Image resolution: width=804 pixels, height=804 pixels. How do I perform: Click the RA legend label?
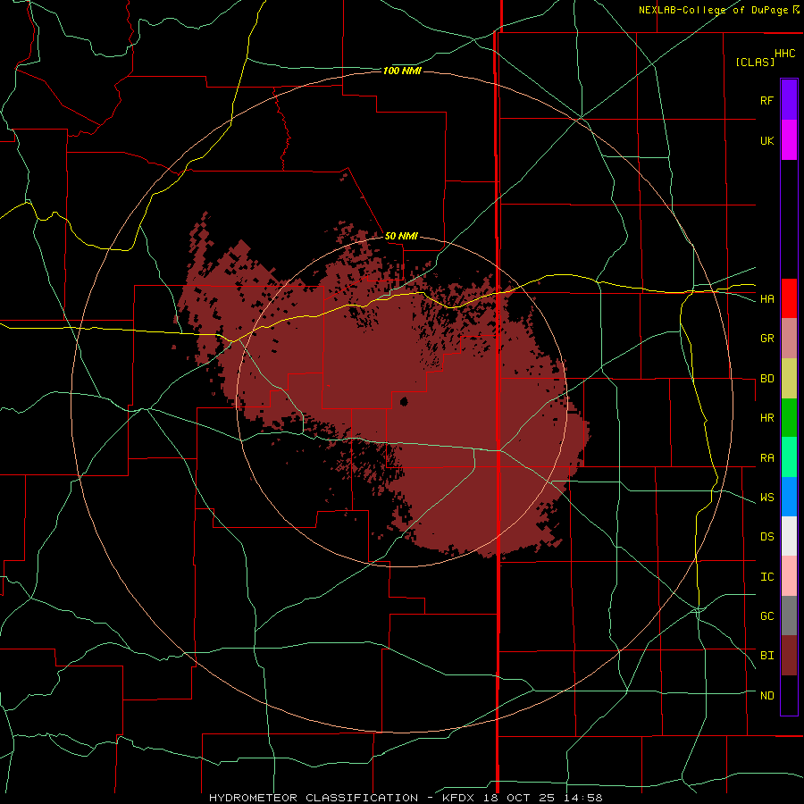click(766, 458)
